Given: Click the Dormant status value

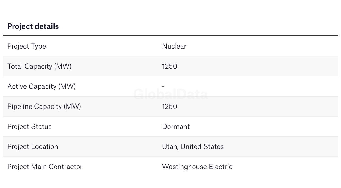Looking at the screenshot, I should [176, 127].
